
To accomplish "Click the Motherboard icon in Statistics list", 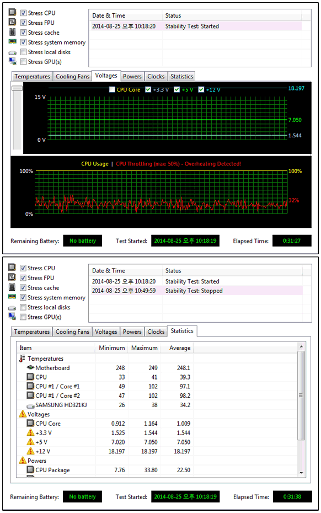I will tap(30, 367).
